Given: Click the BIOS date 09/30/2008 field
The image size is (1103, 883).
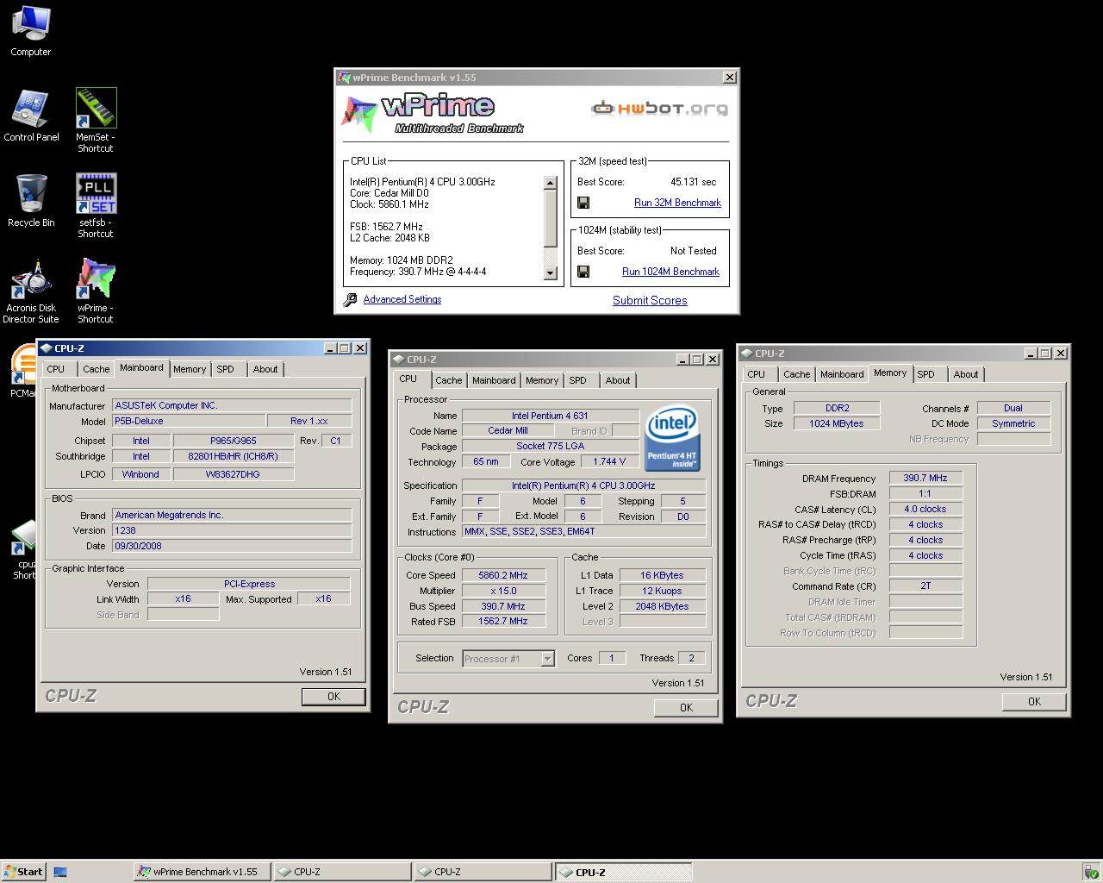Looking at the screenshot, I should [232, 546].
